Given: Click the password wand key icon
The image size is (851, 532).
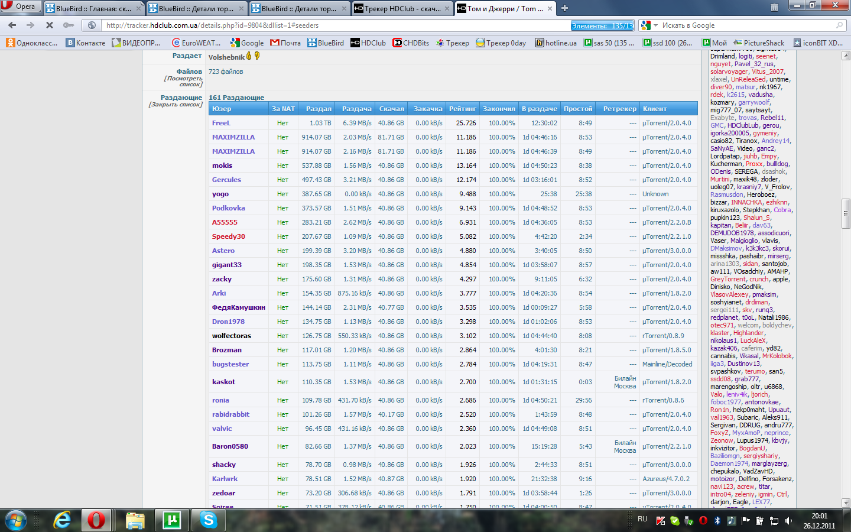Looking at the screenshot, I should click(69, 25).
